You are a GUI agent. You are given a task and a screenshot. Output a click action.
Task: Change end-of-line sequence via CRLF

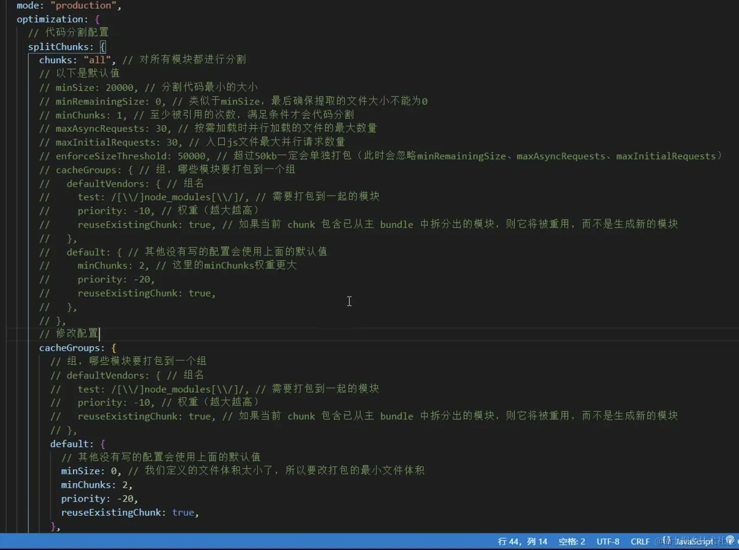pos(640,541)
